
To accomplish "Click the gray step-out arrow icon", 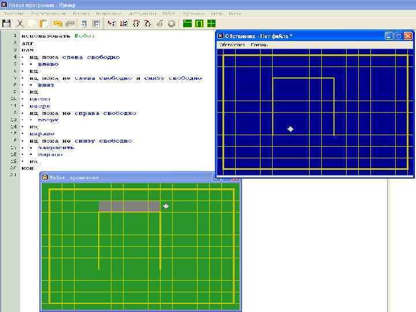I will (x=159, y=23).
